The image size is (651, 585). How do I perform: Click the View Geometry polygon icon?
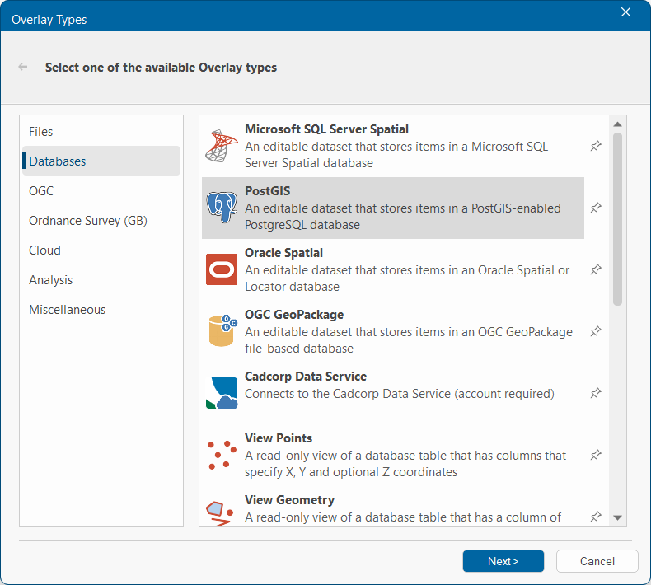click(218, 512)
